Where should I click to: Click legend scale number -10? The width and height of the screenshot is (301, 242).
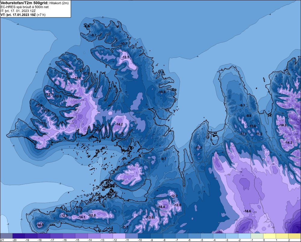140,240
